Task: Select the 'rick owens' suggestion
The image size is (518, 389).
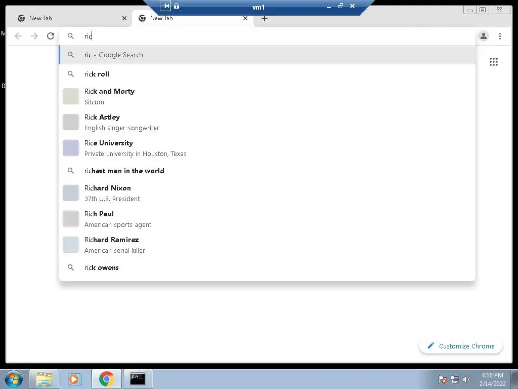Action: click(x=267, y=267)
